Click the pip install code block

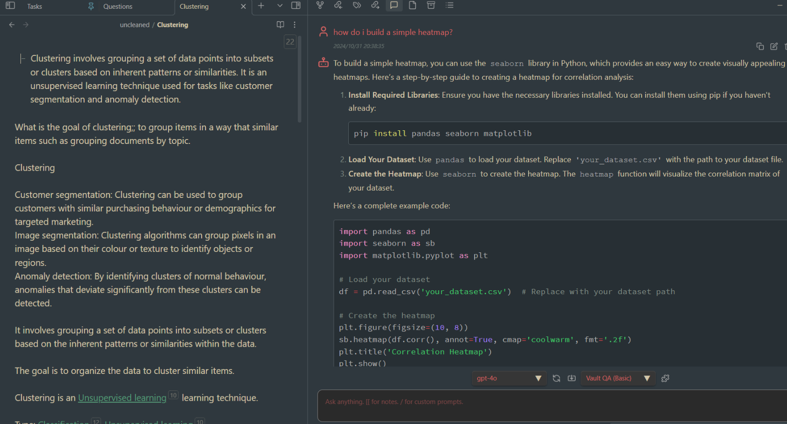(x=567, y=133)
